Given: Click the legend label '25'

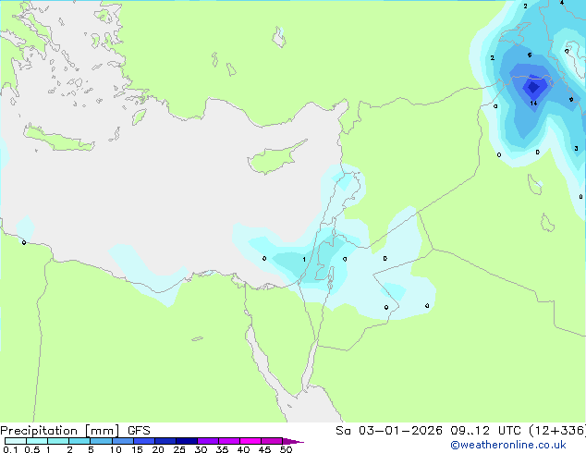Looking at the screenshot, I should [179, 449].
